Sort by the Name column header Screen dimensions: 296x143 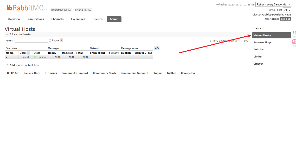[x=10, y=53]
